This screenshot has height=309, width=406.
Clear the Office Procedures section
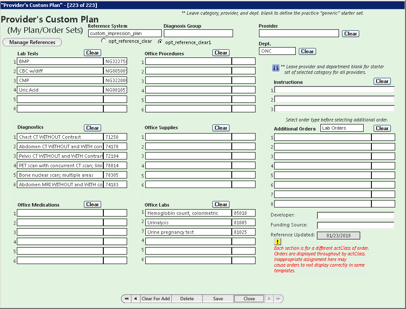point(221,53)
